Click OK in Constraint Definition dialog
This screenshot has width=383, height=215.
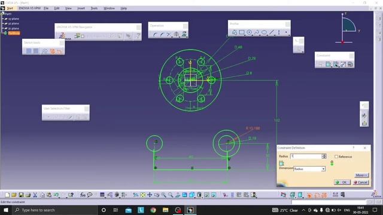point(342,182)
